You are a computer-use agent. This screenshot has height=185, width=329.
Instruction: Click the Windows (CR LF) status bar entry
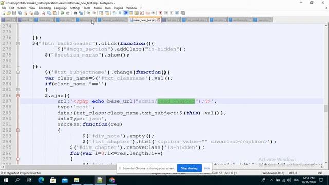pos(273,173)
